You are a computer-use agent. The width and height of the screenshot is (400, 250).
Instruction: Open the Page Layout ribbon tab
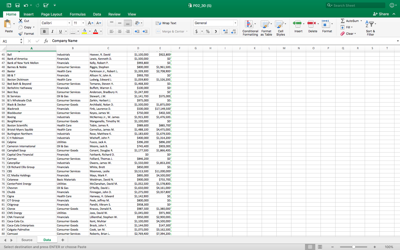pyautogui.click(x=52, y=14)
